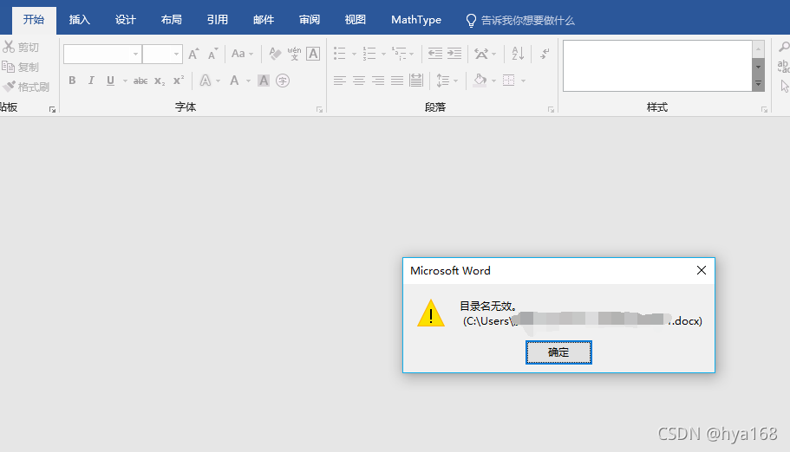790x452 pixels.
Task: Toggle character shading icon
Action: pyautogui.click(x=264, y=81)
